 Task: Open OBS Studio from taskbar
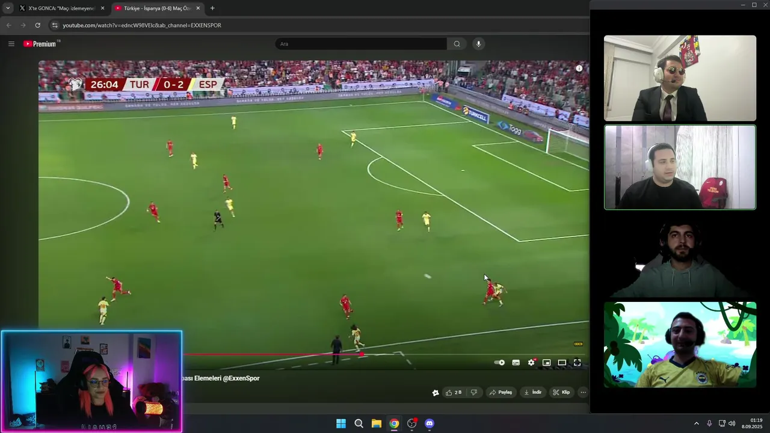tap(411, 423)
